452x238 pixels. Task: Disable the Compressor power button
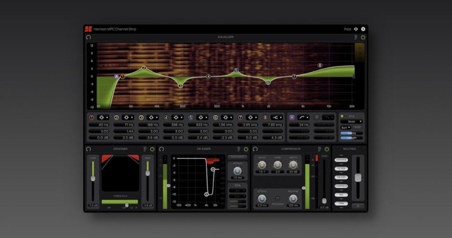point(326,149)
